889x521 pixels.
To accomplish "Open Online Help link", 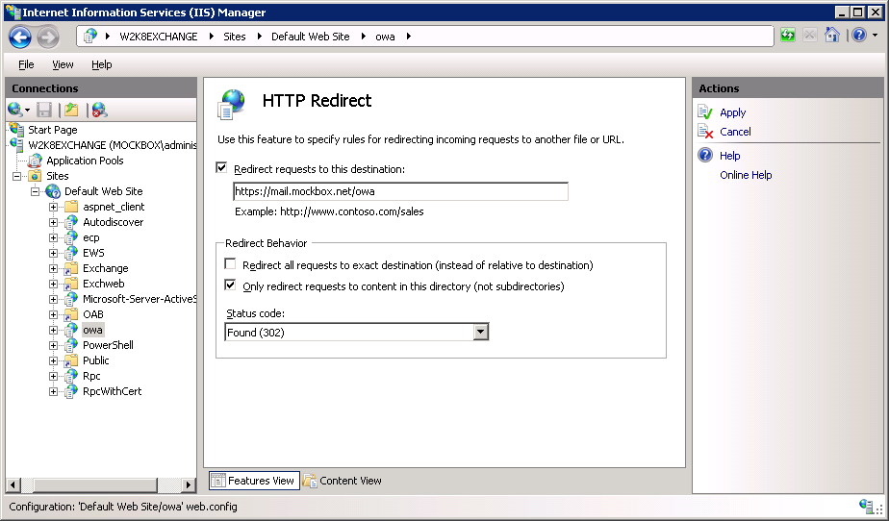I will pos(746,175).
